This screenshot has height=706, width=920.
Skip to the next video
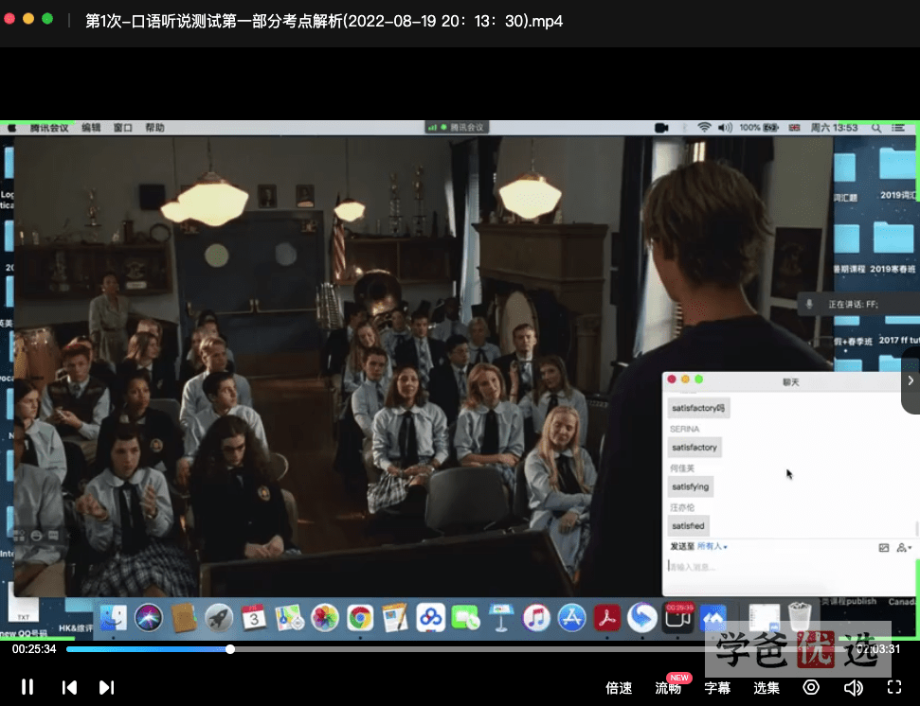(106, 687)
